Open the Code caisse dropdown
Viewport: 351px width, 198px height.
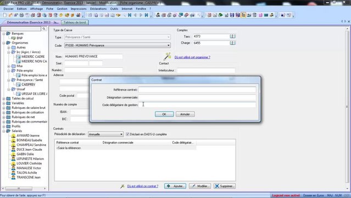point(168,45)
